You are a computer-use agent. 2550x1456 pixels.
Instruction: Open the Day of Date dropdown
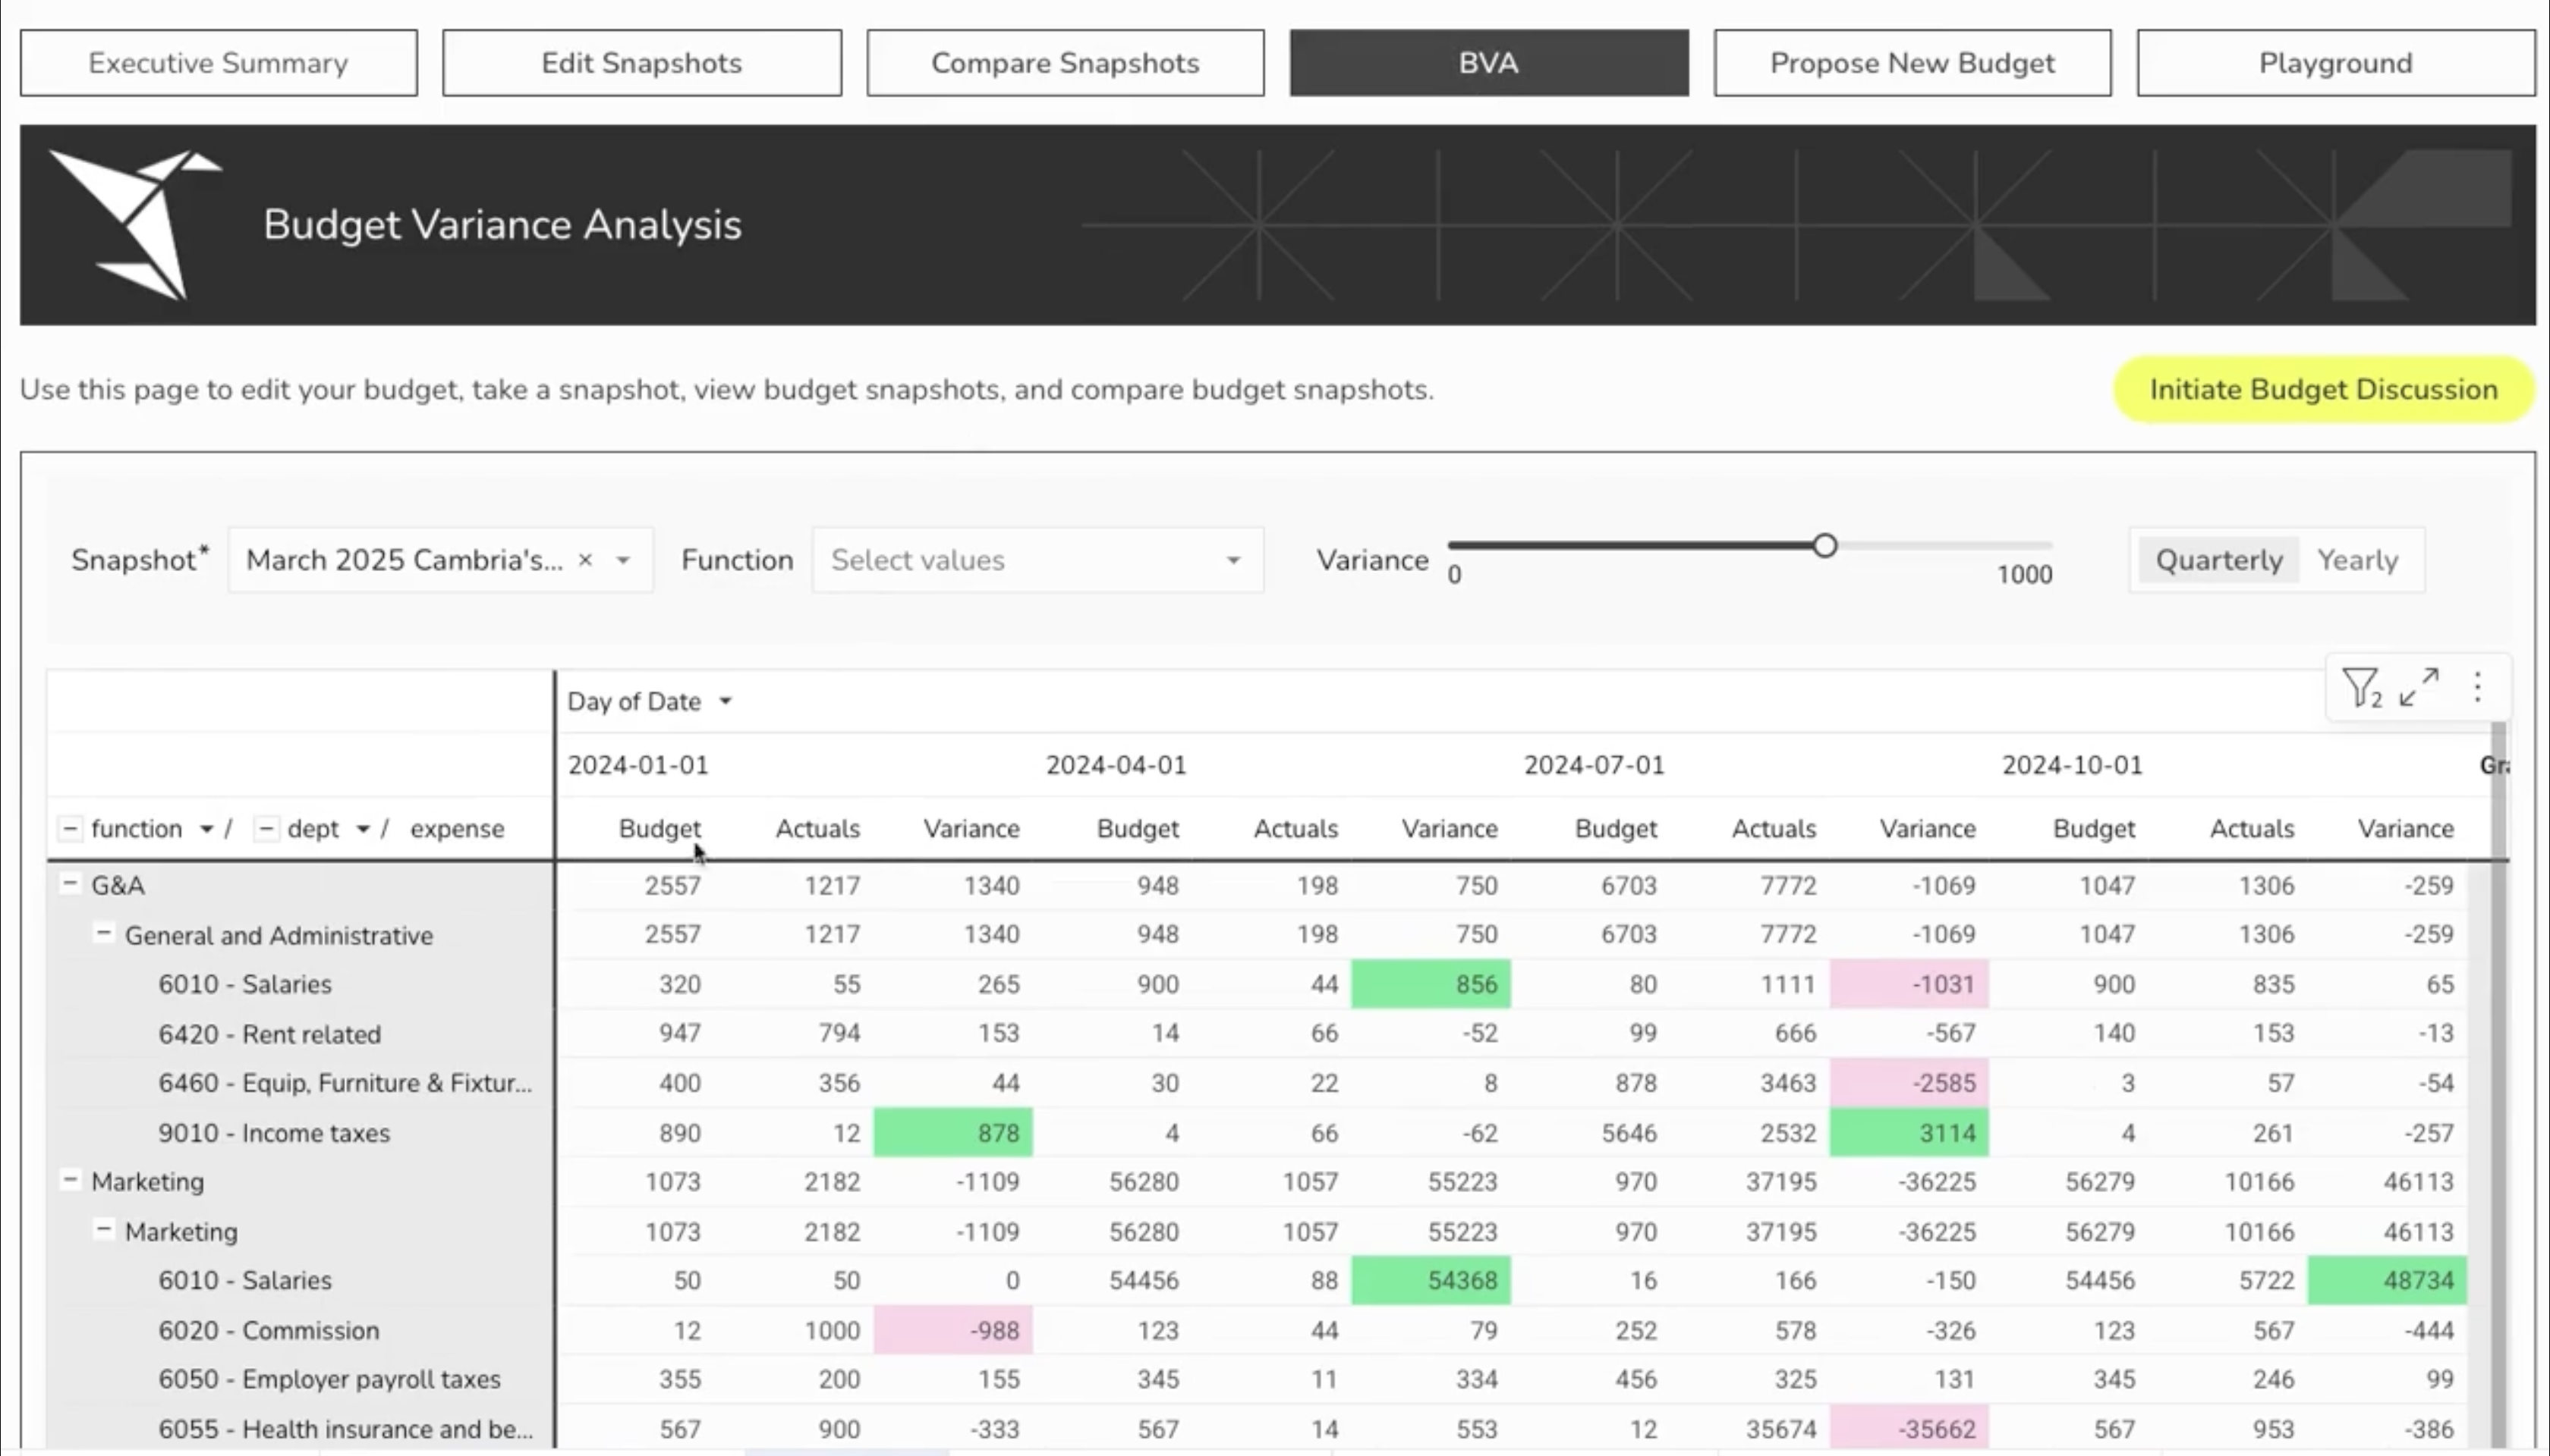[726, 701]
